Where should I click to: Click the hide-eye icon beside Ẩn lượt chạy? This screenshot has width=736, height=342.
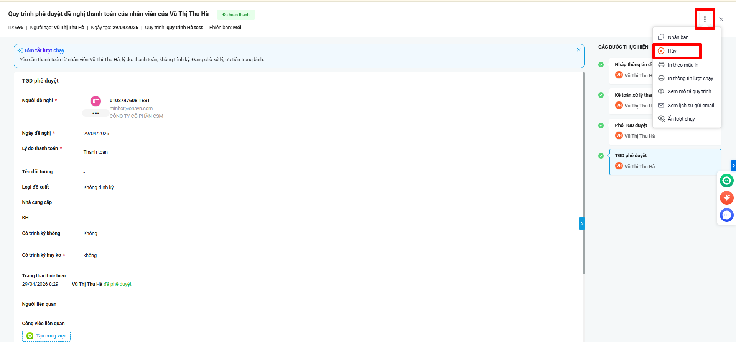click(x=661, y=119)
